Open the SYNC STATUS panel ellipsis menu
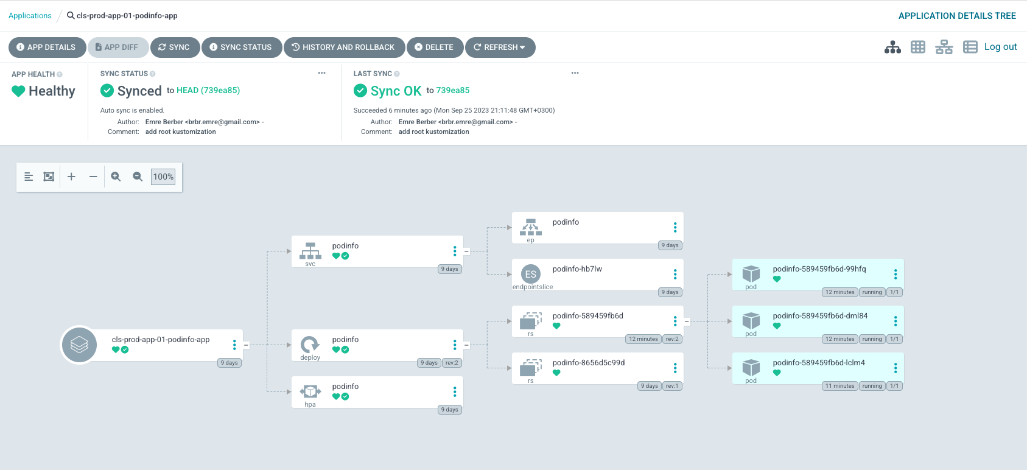Screen dimensions: 1027x470 coord(322,73)
